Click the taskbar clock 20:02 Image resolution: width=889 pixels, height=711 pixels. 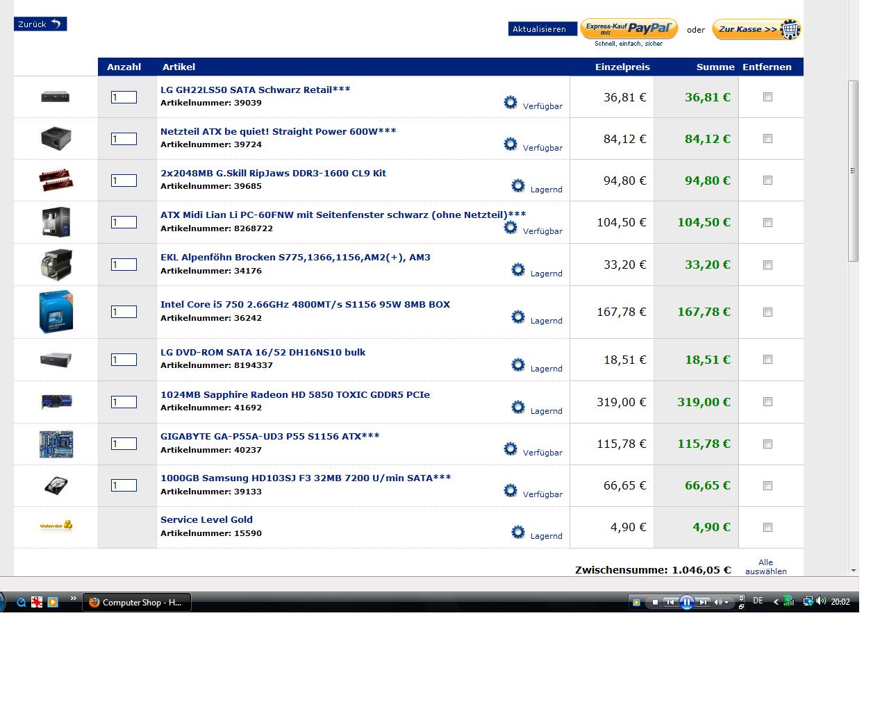point(840,602)
